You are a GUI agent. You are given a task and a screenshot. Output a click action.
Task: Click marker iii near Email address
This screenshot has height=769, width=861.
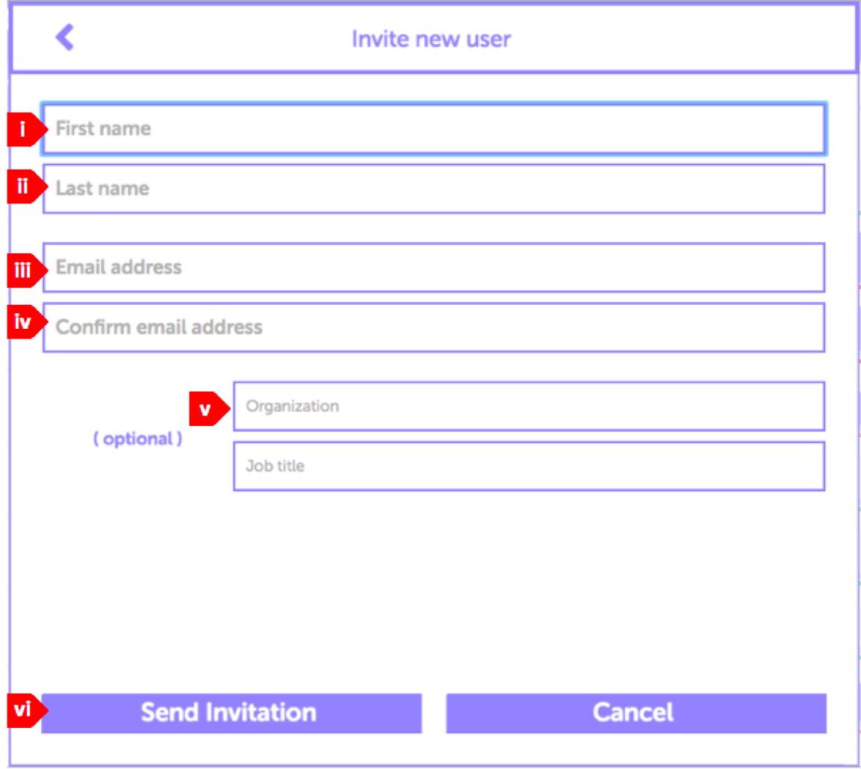point(21,271)
